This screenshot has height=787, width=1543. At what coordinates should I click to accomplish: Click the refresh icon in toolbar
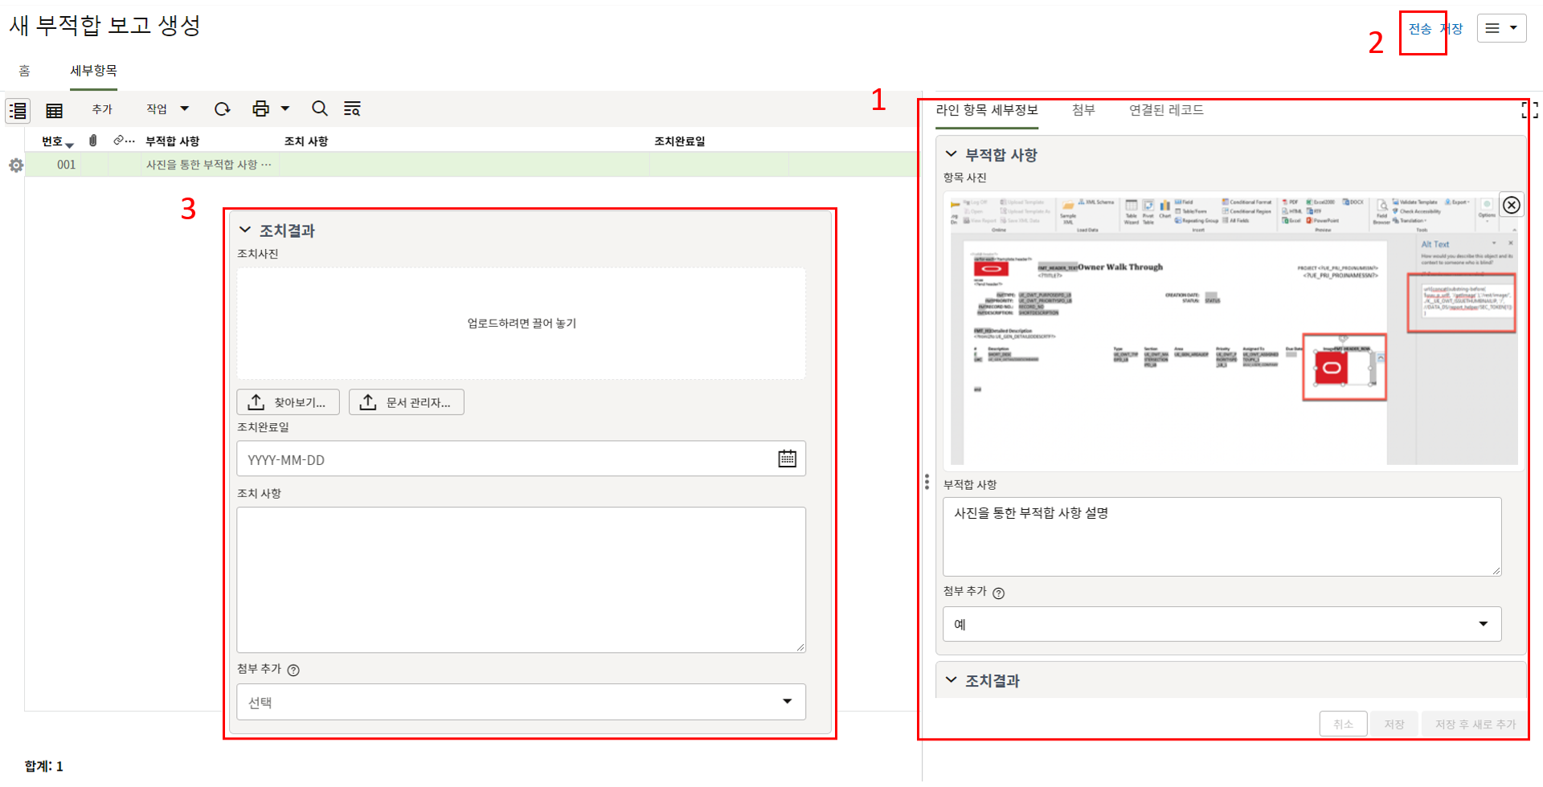click(223, 109)
